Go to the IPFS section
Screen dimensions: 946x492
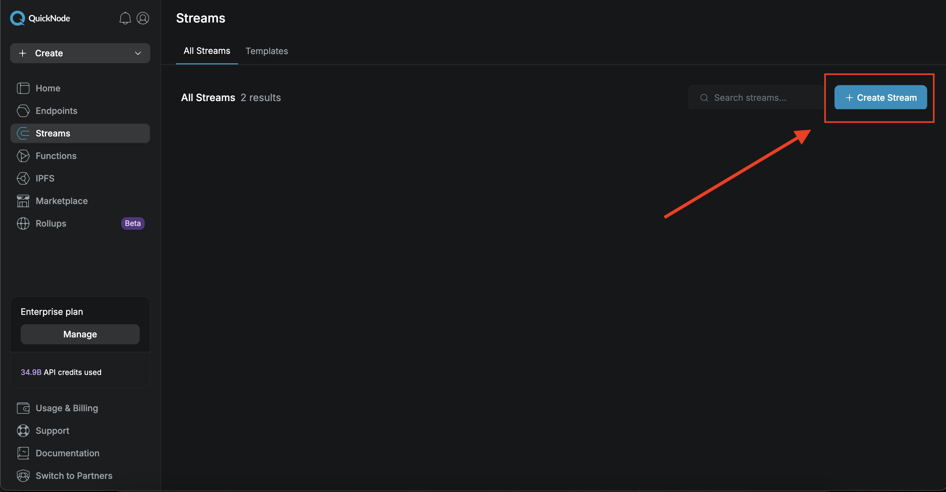(44, 178)
